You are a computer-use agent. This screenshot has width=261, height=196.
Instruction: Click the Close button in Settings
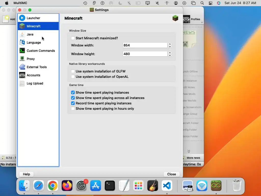(172, 174)
